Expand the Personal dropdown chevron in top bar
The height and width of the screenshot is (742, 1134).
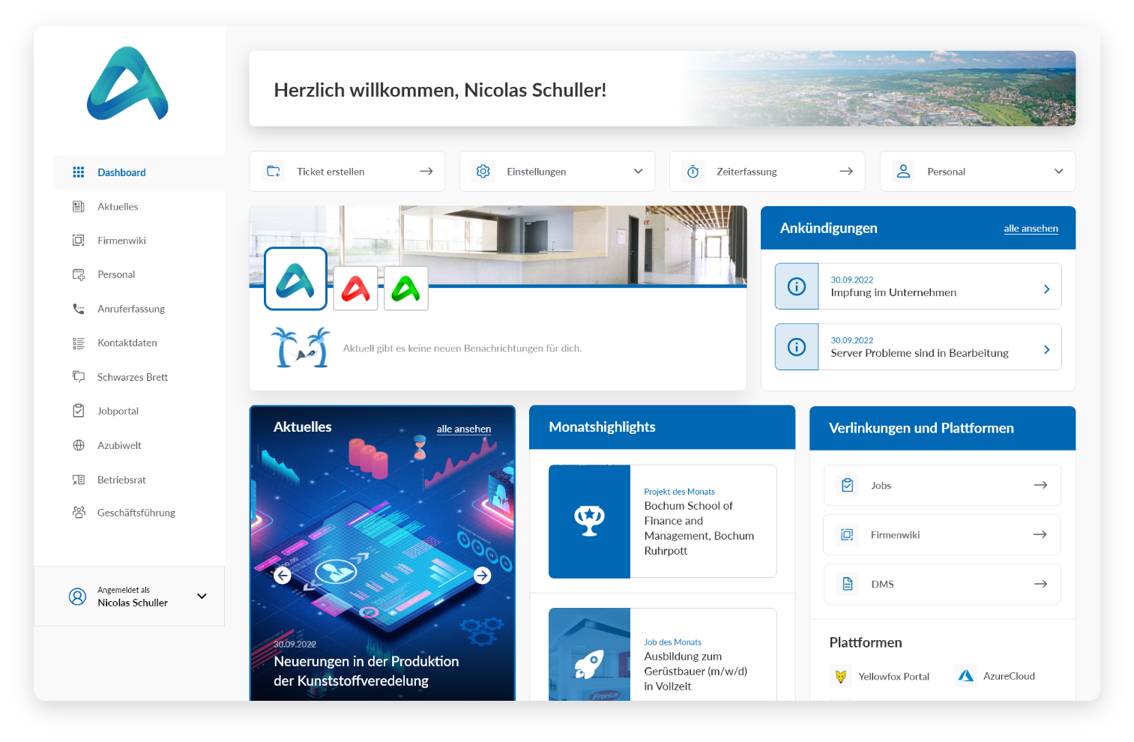point(1059,172)
